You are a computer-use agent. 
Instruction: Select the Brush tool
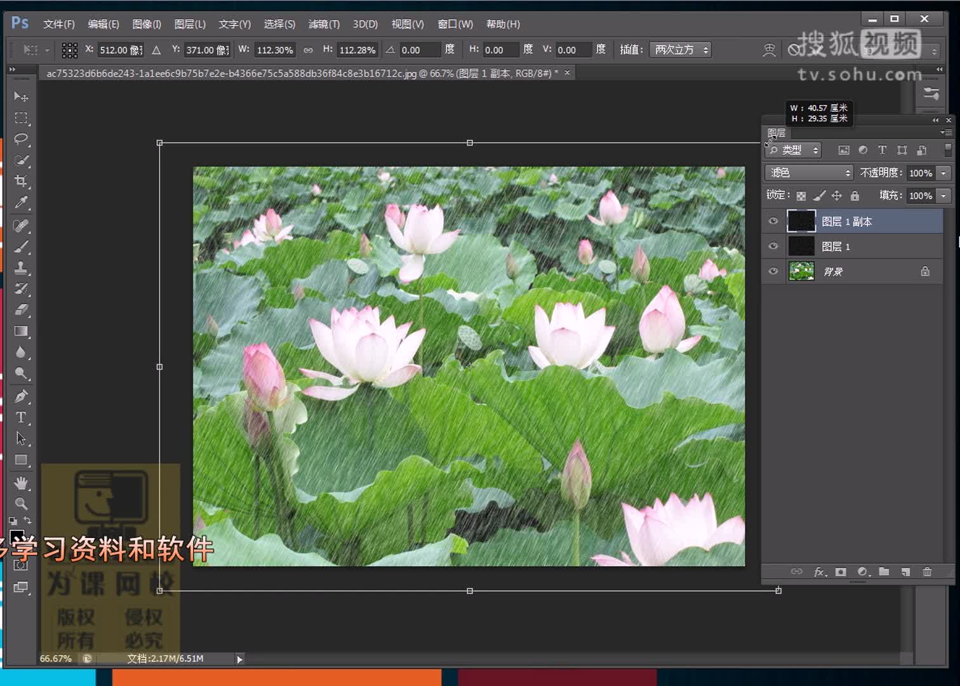(21, 246)
